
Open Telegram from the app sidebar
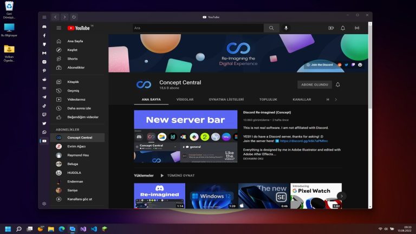(x=44, y=97)
